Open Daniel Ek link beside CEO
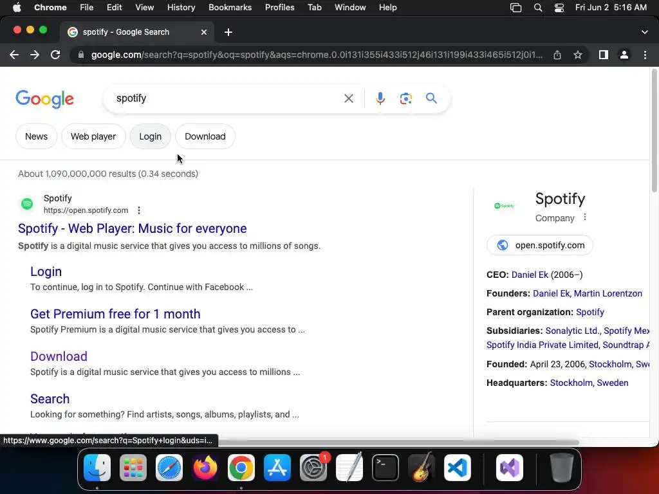 [x=530, y=275]
